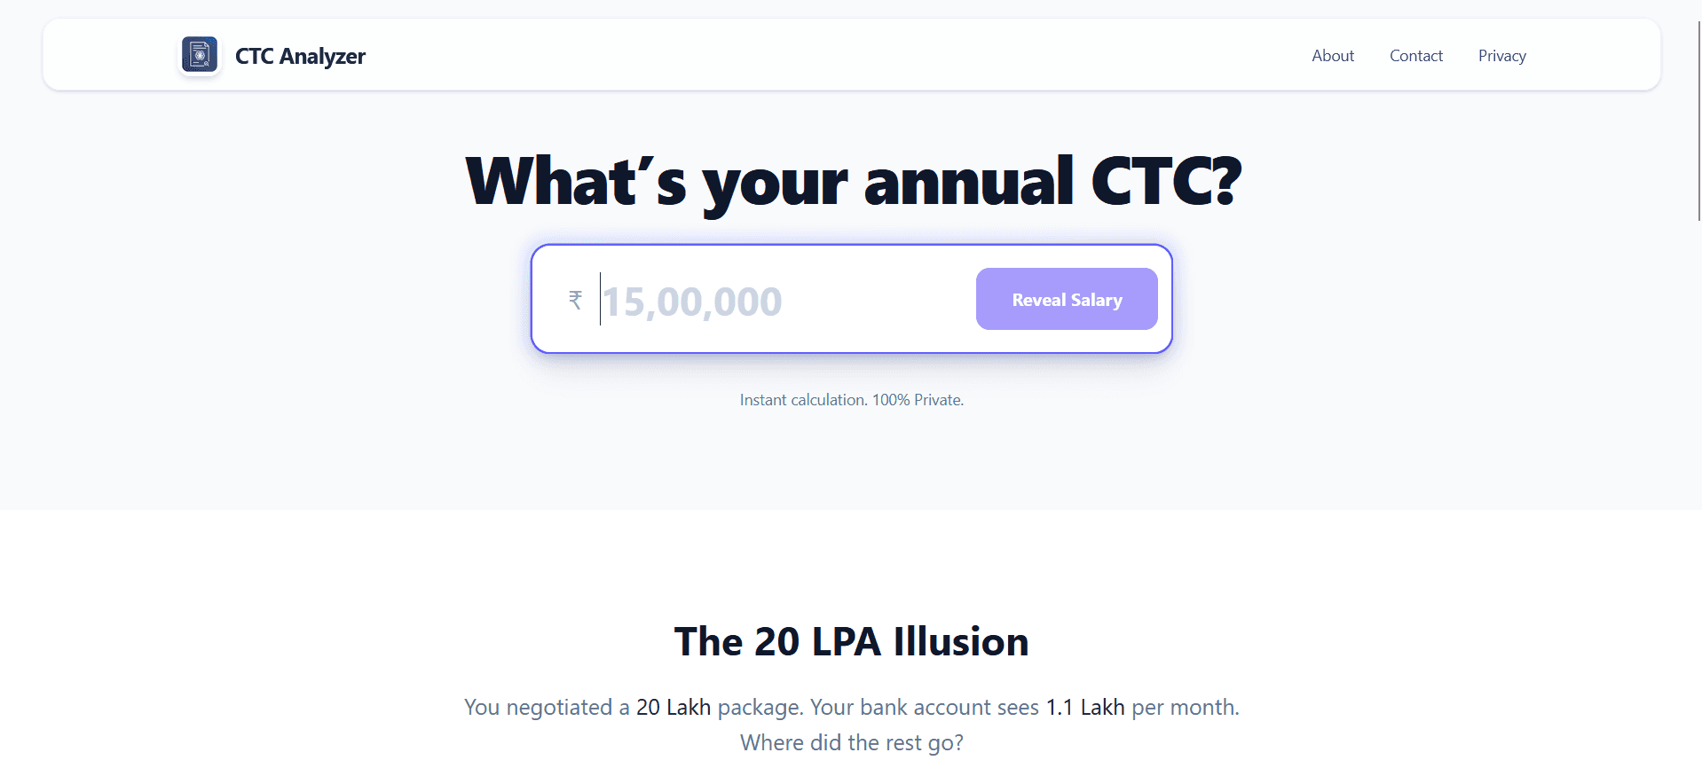Screen dimensions: 1702x776
Task: Navigate to the Contact section
Action: click(x=1415, y=55)
